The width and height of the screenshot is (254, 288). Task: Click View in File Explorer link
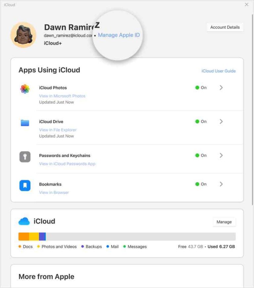coord(58,130)
